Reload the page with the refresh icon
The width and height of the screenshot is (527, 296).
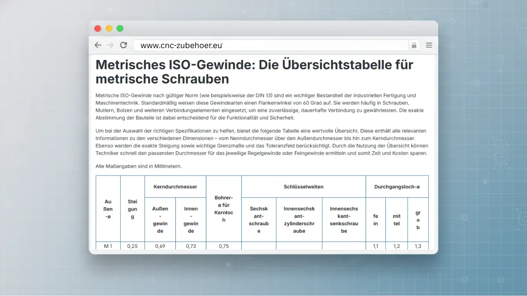[x=123, y=45]
